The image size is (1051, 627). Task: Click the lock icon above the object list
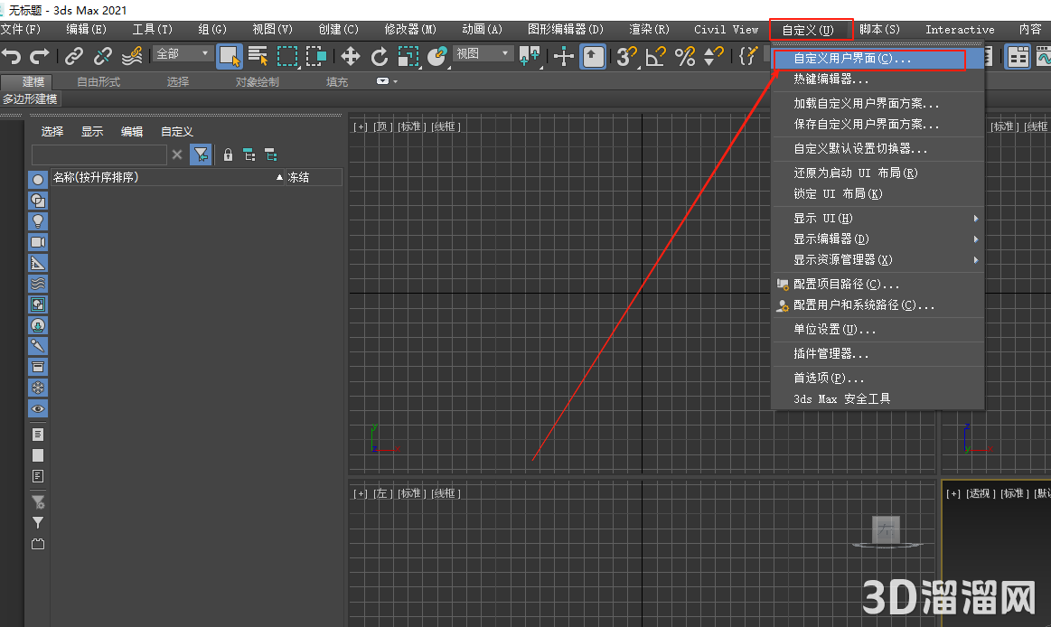point(228,154)
